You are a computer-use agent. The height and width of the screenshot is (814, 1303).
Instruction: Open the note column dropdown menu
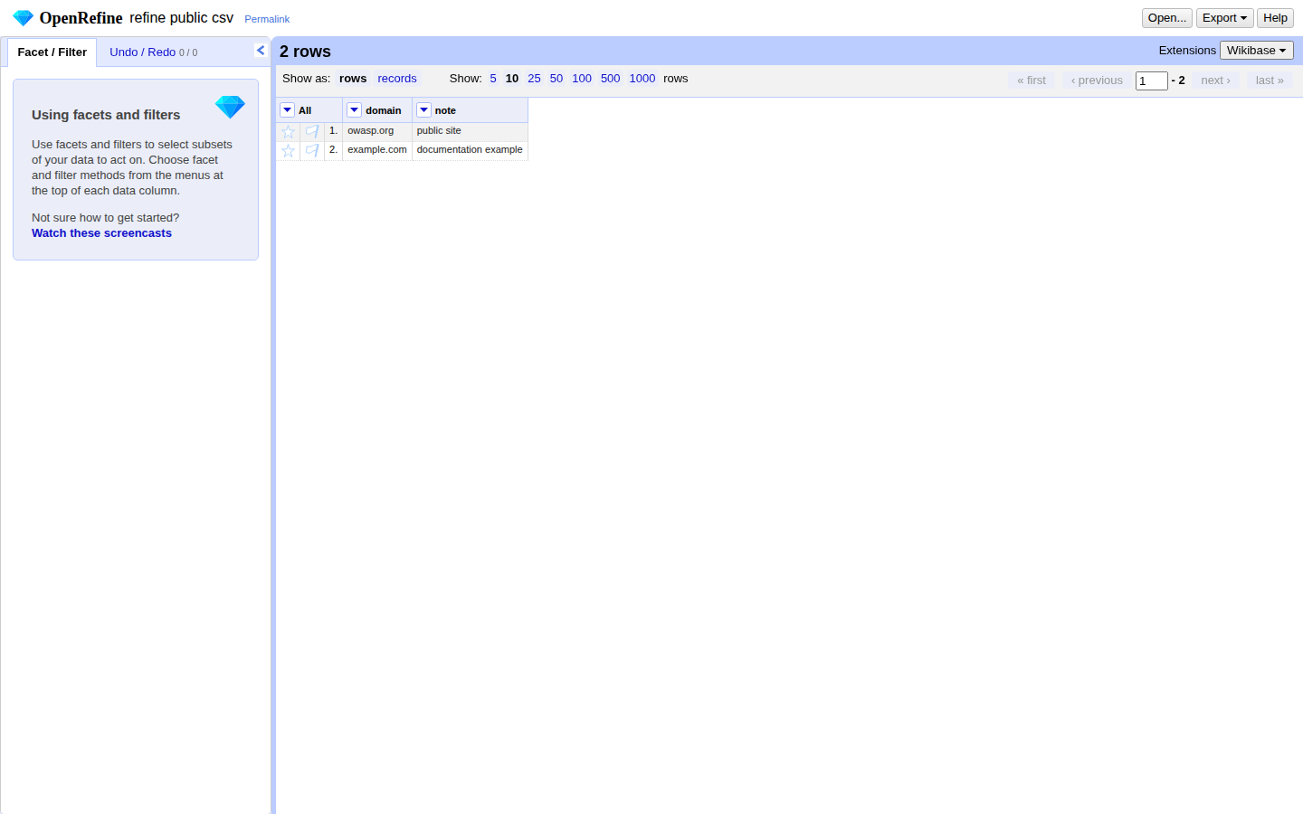click(423, 110)
